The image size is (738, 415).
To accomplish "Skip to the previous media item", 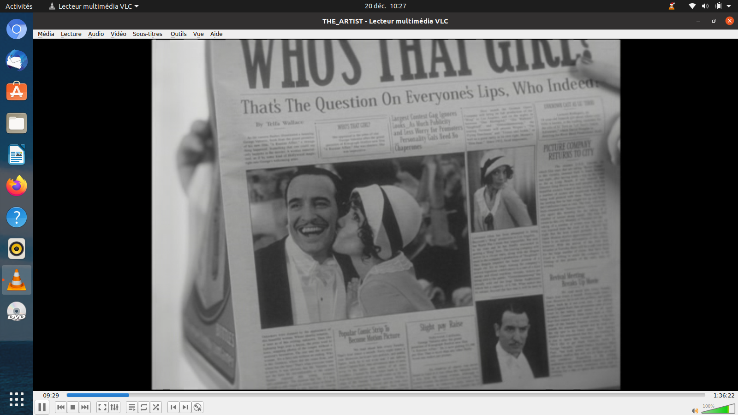I will tap(61, 407).
